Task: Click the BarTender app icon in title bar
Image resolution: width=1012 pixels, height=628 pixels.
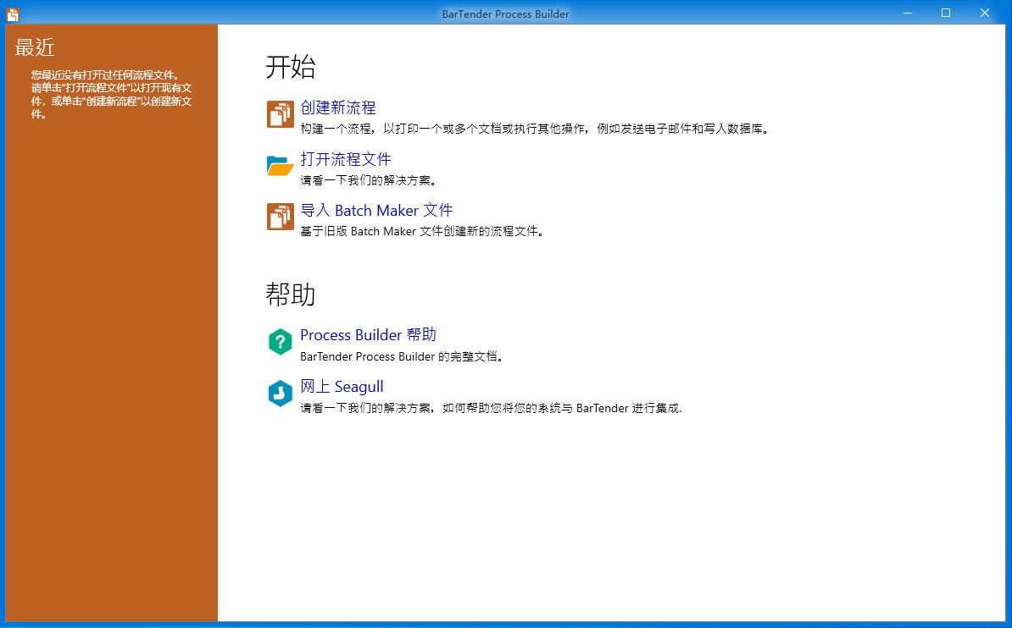Action: click(13, 14)
